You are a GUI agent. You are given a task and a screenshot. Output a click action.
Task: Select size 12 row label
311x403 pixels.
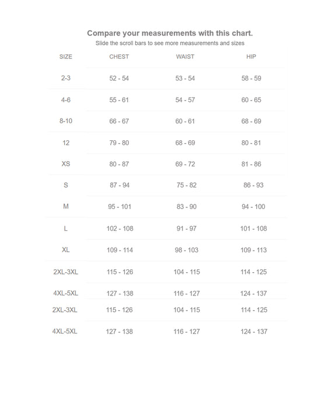[66, 143]
